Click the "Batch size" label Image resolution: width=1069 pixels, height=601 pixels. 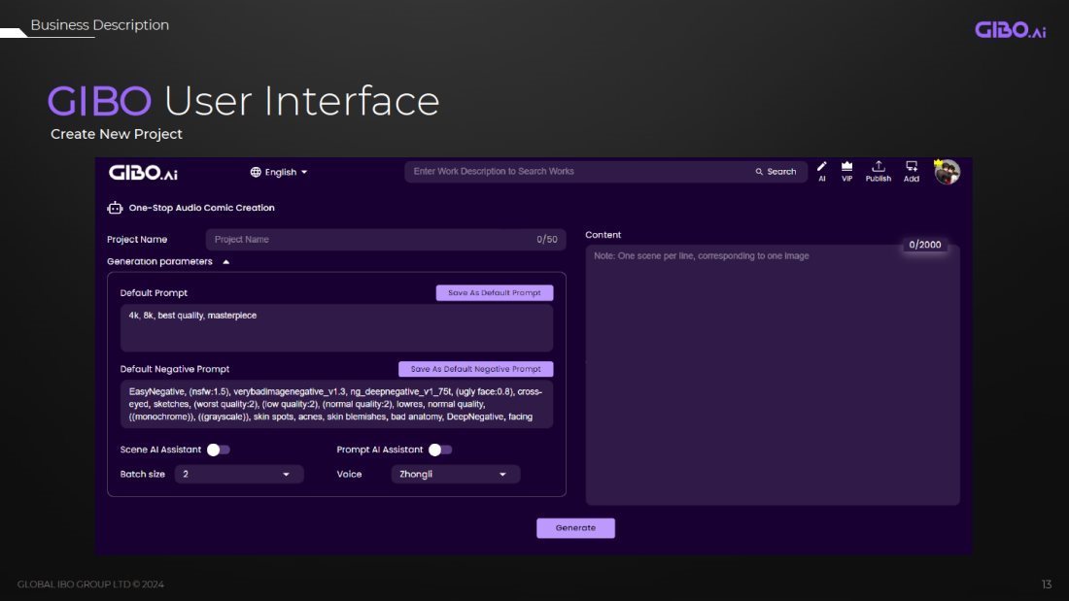click(143, 474)
